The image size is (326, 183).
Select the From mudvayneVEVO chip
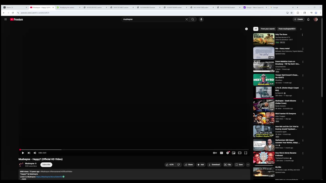coord(287,29)
